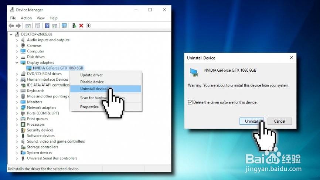The image size is (320, 180).
Task: Choose Uninstall device from context menu
Action: pos(106,89)
